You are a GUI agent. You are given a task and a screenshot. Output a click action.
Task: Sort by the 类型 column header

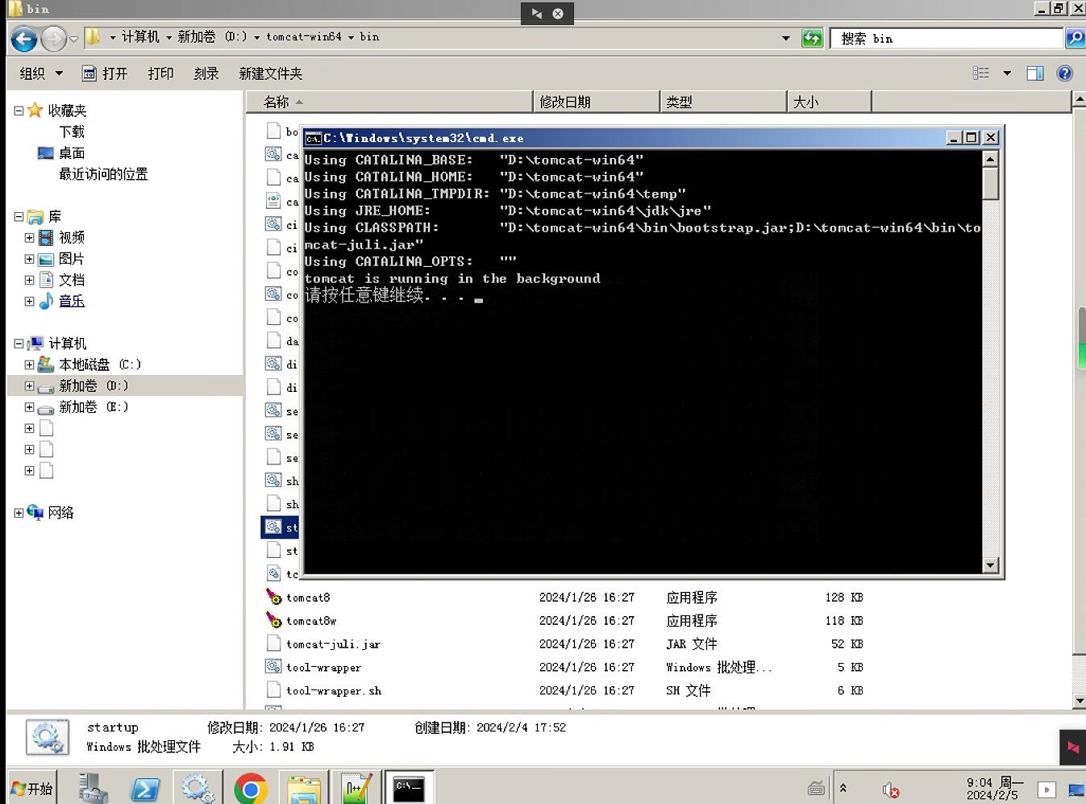click(x=723, y=102)
